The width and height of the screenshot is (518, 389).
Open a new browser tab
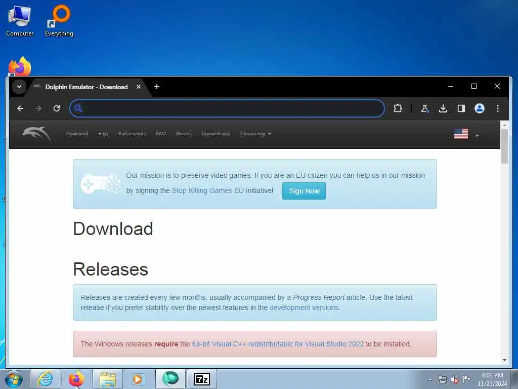coord(157,87)
